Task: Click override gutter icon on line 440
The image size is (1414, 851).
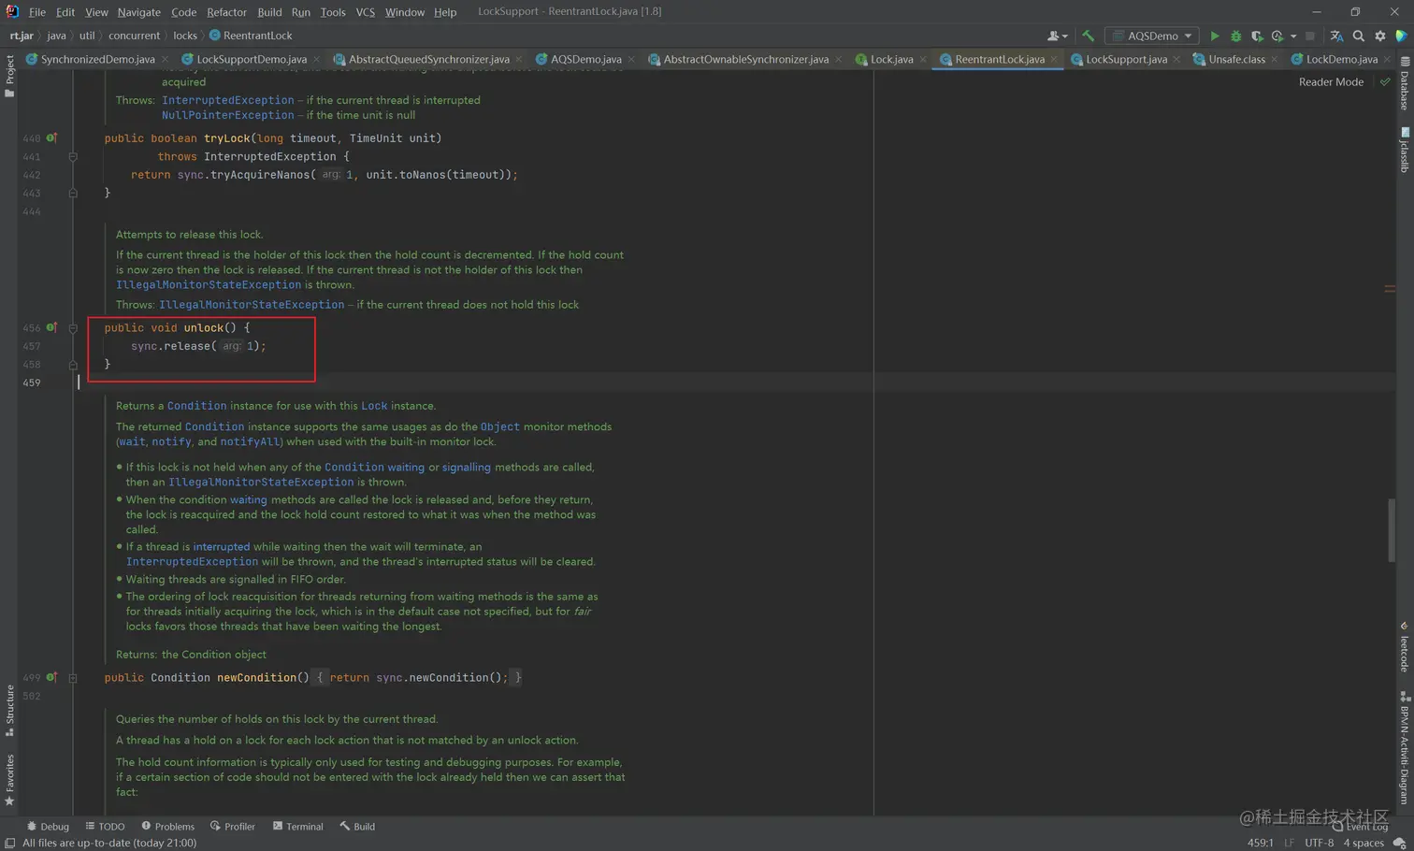Action: pyautogui.click(x=52, y=137)
